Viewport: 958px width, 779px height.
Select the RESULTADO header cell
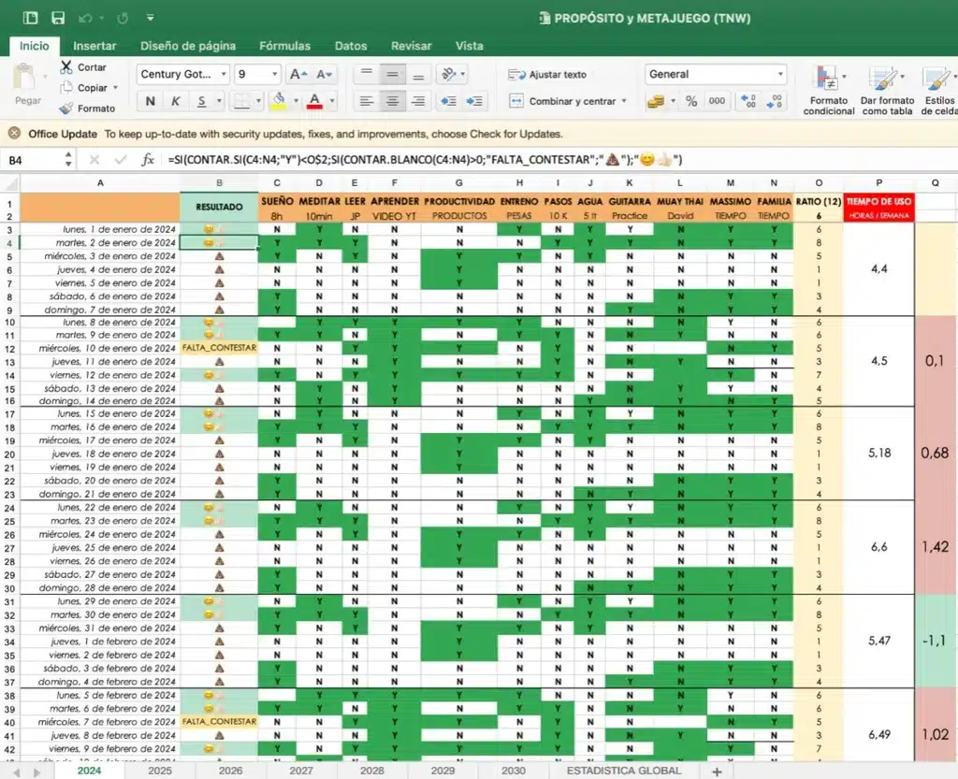point(219,208)
